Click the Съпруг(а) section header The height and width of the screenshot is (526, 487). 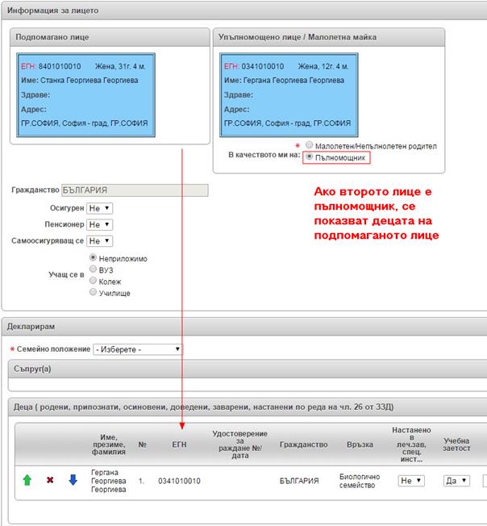tap(248, 369)
